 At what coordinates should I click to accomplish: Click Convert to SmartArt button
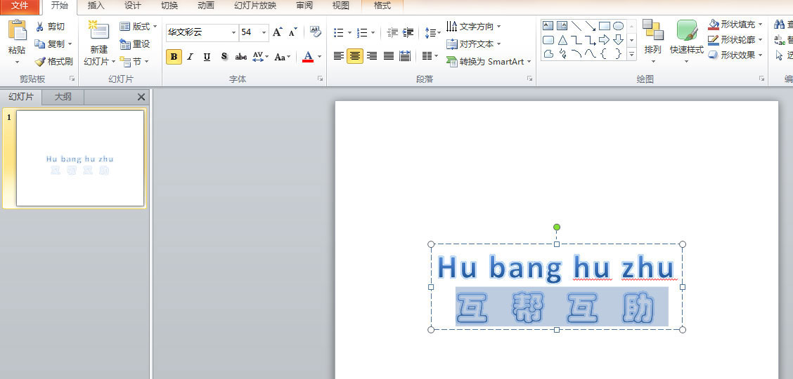(x=489, y=62)
